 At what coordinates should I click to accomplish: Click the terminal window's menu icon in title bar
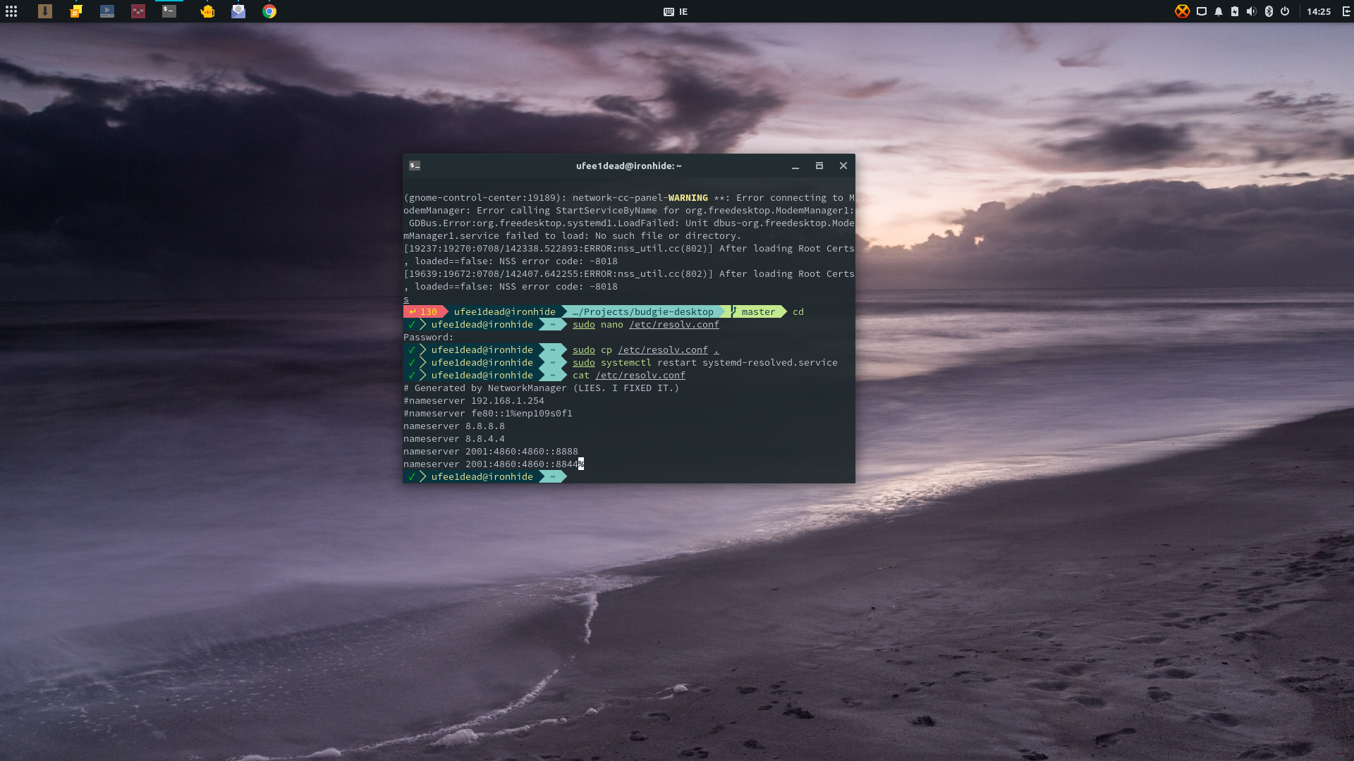(415, 166)
